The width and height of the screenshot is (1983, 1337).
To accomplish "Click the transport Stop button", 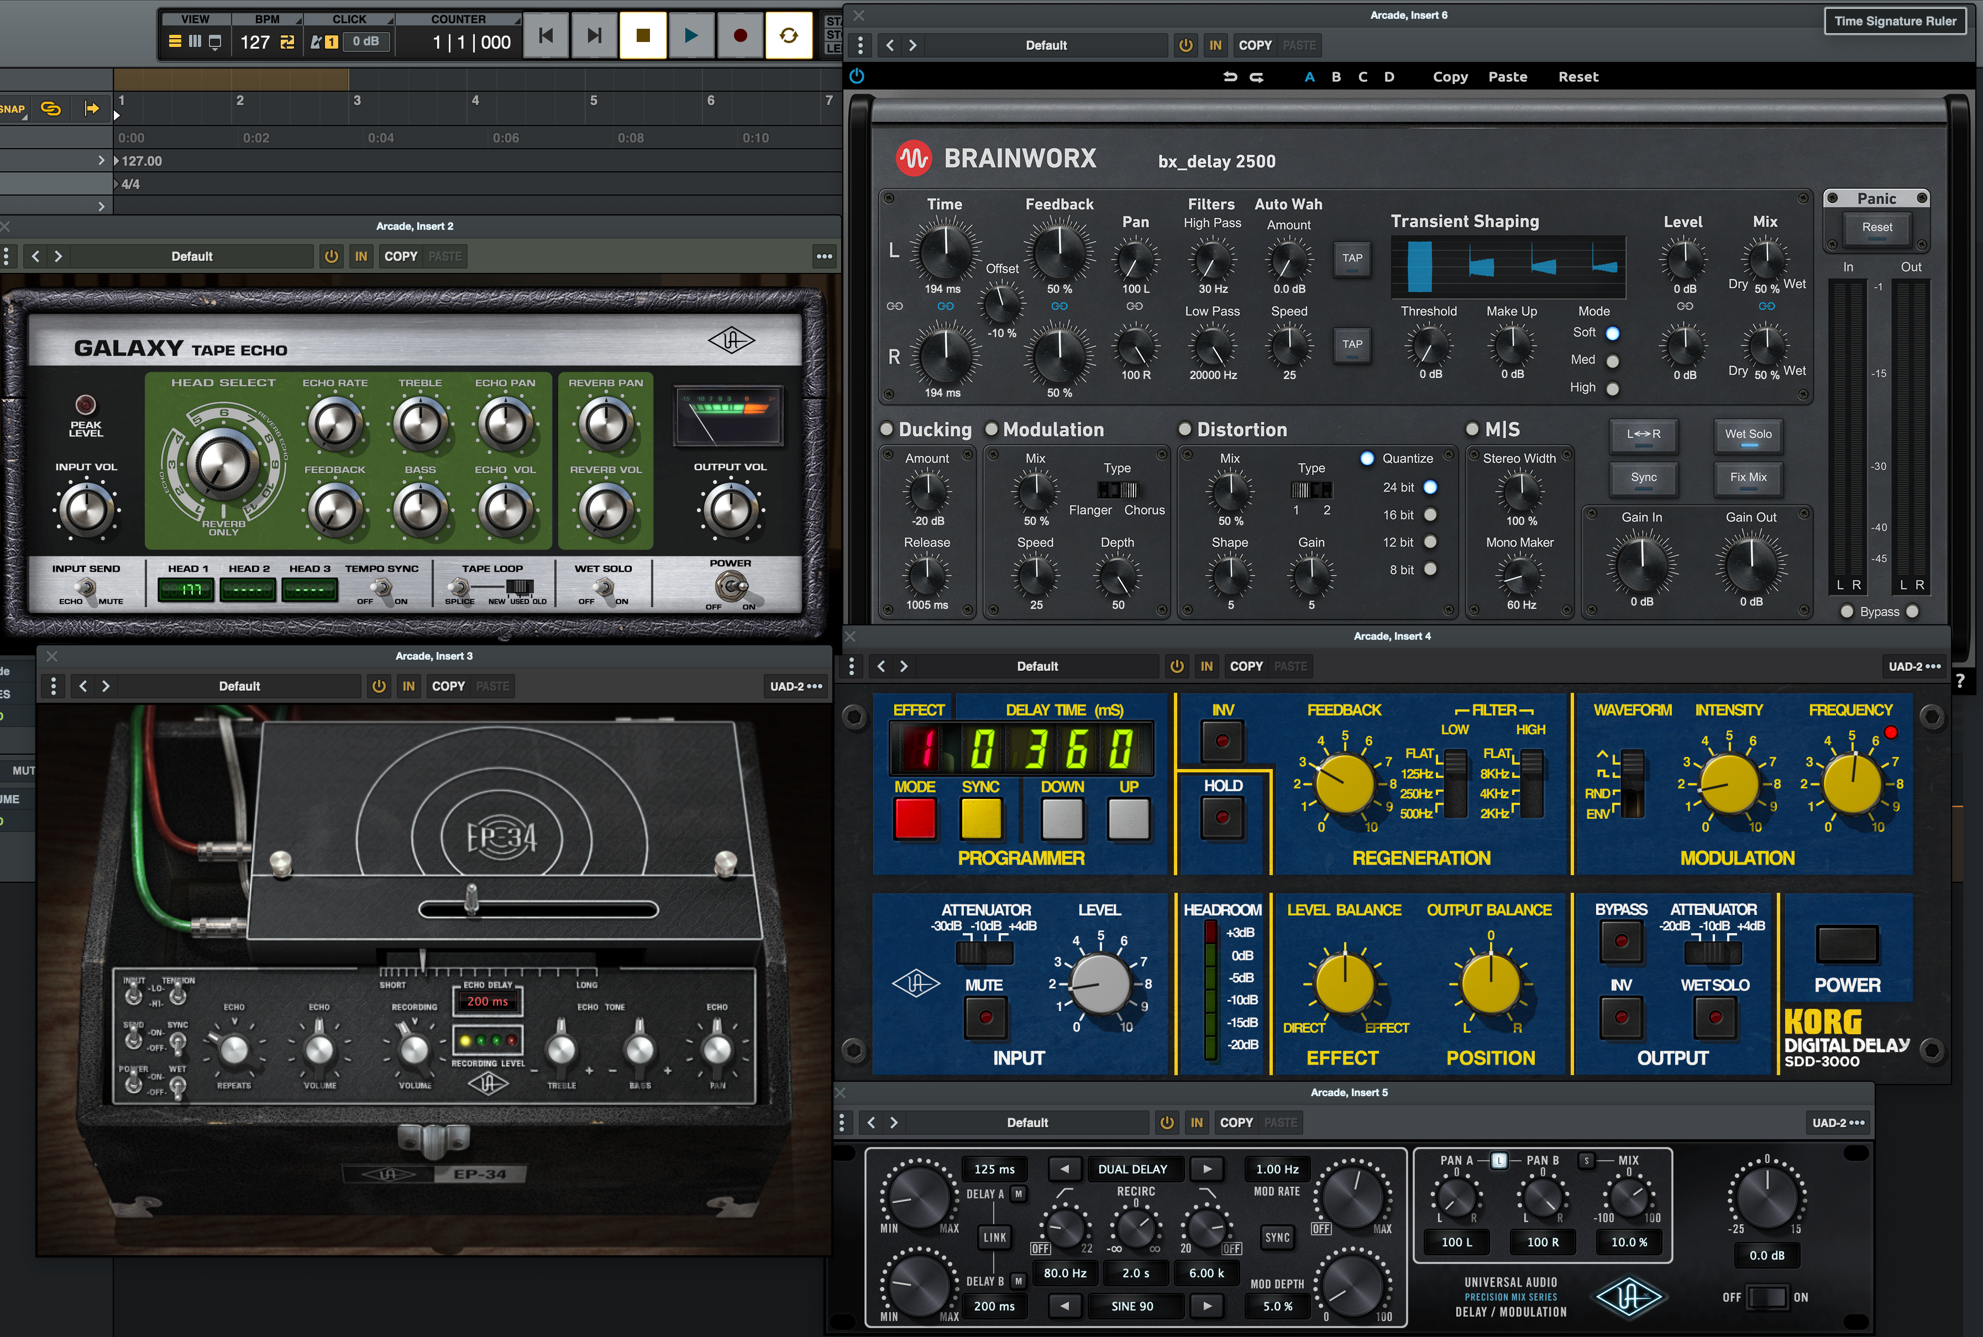I will (x=643, y=35).
